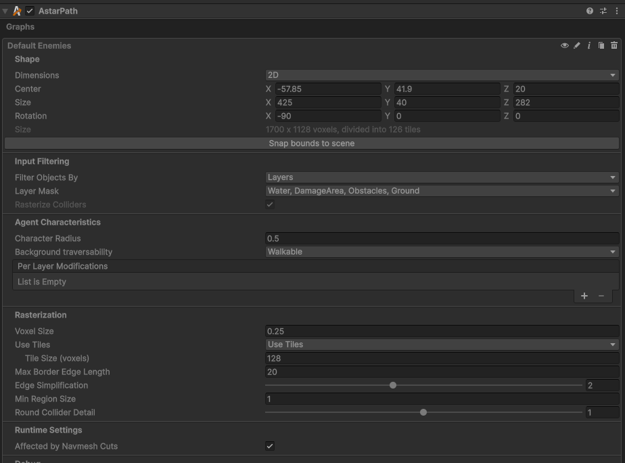625x463 pixels.
Task: Click the AstarPath script logo icon
Action: pyautogui.click(x=18, y=11)
